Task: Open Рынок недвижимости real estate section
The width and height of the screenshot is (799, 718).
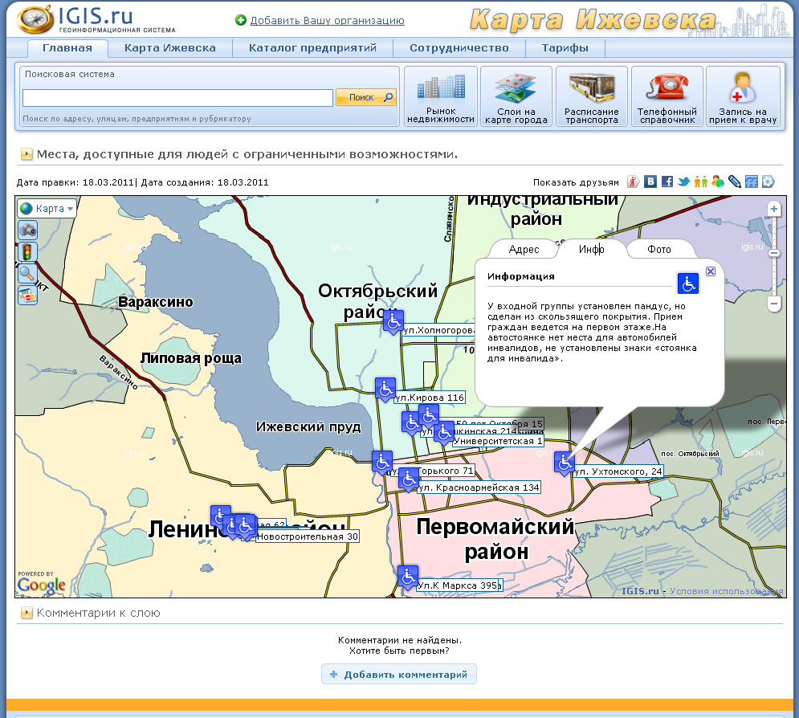Action: pyautogui.click(x=440, y=97)
